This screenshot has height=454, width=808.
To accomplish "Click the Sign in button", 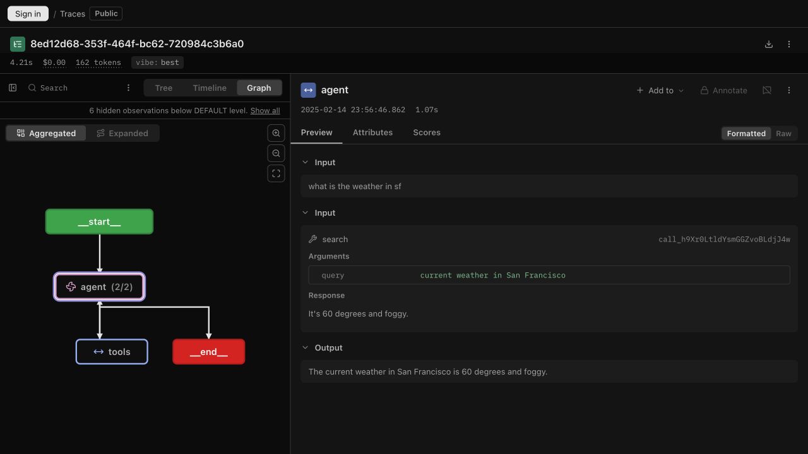I will click(28, 13).
